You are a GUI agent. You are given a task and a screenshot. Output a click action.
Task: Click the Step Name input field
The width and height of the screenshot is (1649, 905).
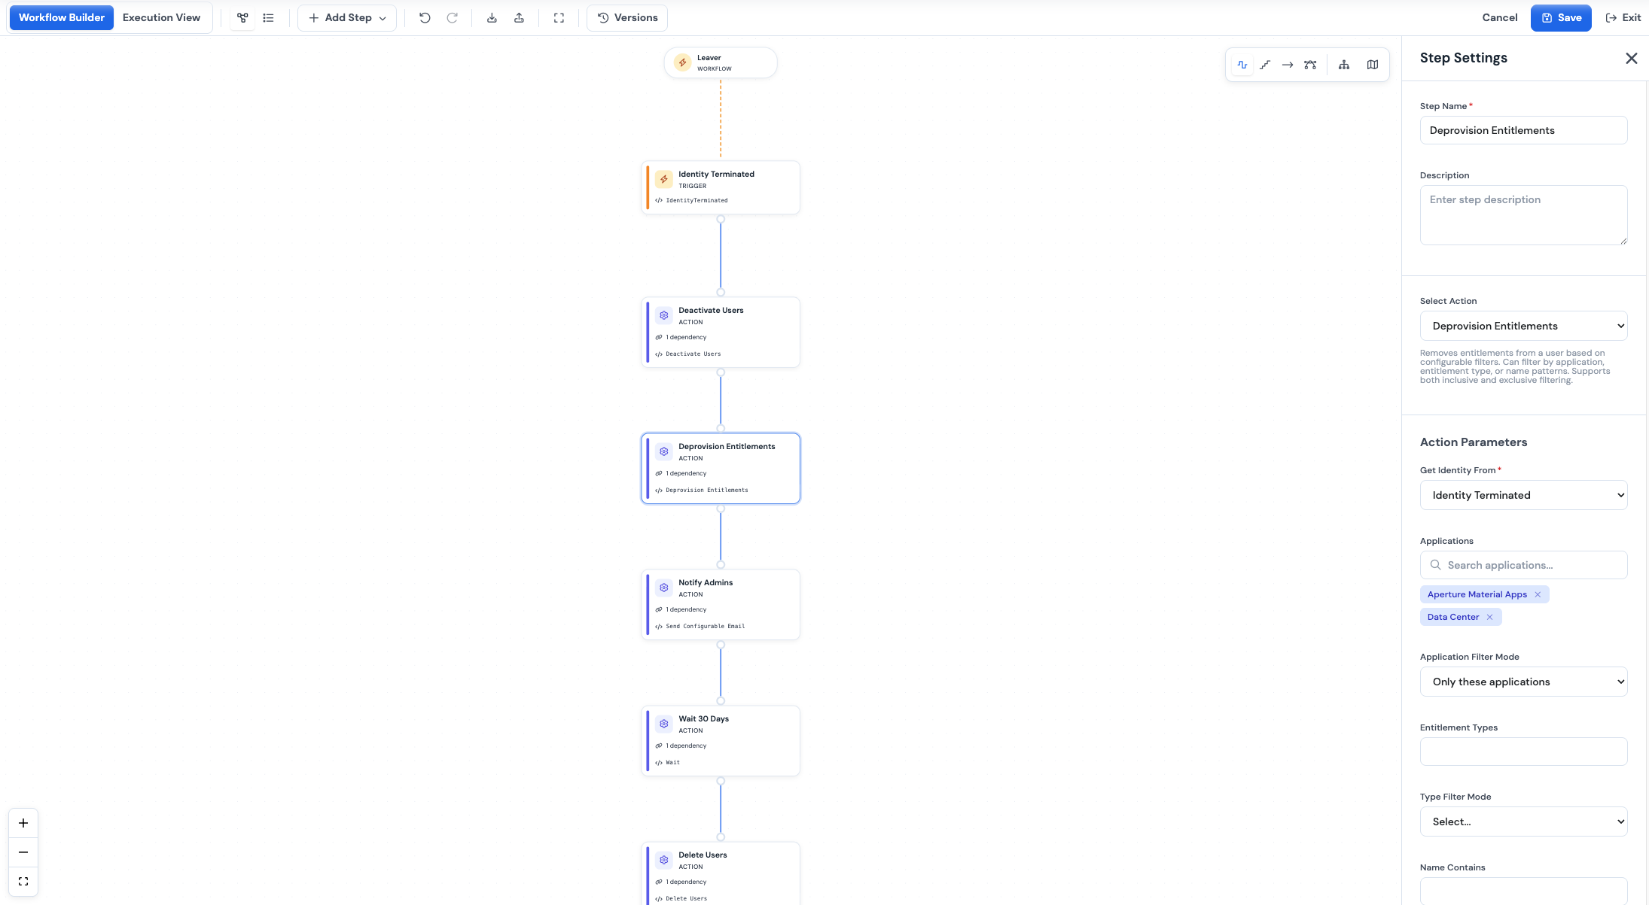[1523, 130]
